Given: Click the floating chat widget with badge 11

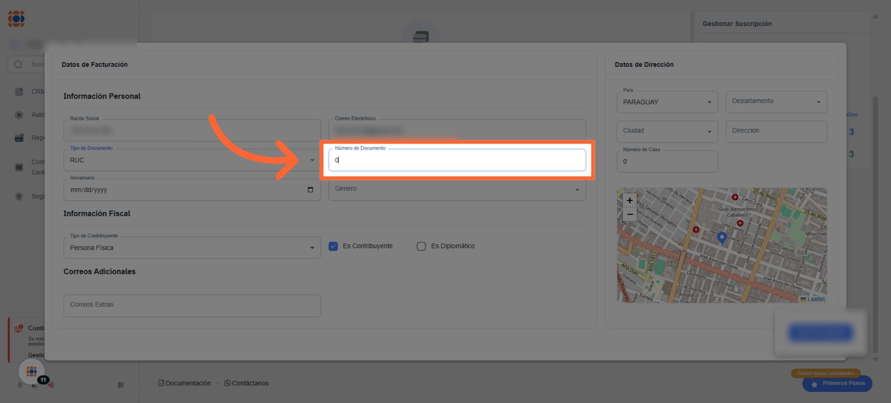Looking at the screenshot, I should coord(32,371).
